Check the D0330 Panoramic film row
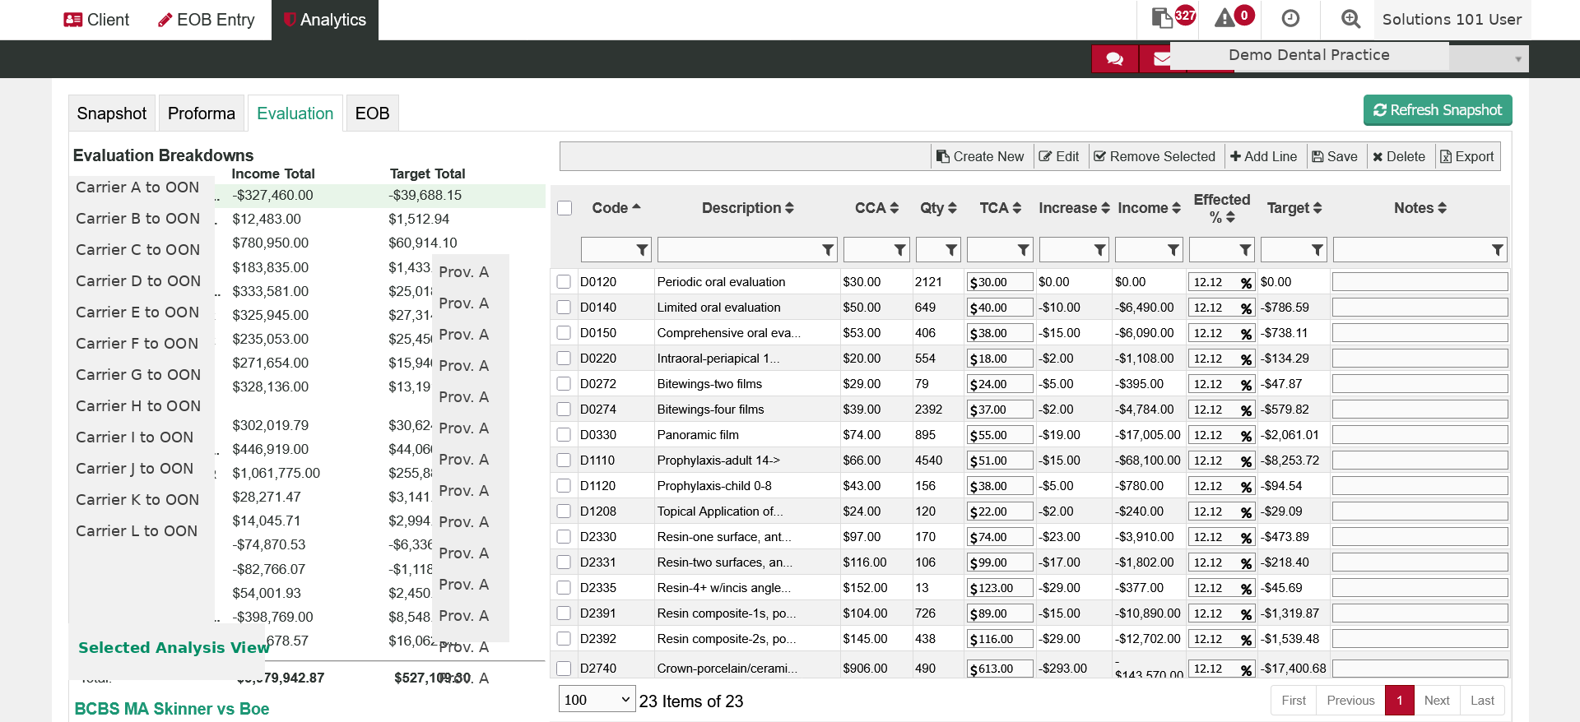Image resolution: width=1580 pixels, height=722 pixels. (x=564, y=435)
